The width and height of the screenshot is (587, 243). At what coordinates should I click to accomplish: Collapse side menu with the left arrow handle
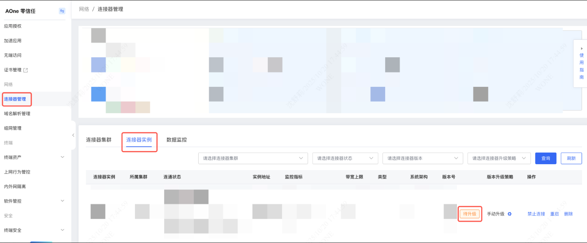tap(73, 135)
